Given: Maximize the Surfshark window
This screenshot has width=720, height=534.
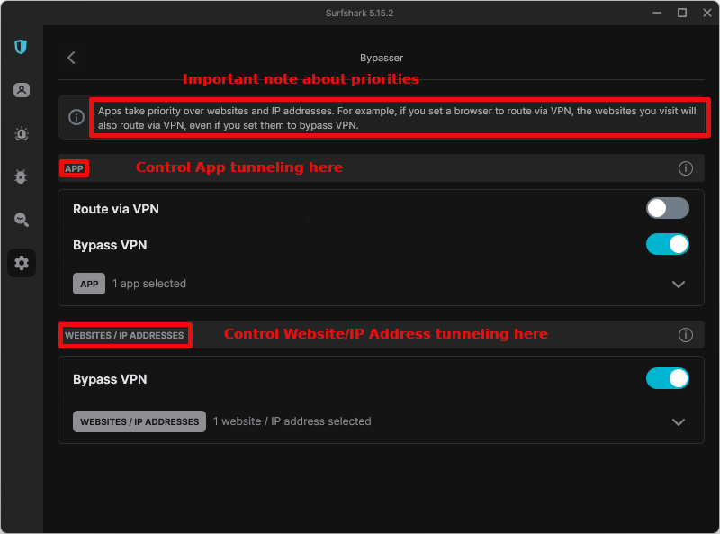Looking at the screenshot, I should tap(682, 13).
